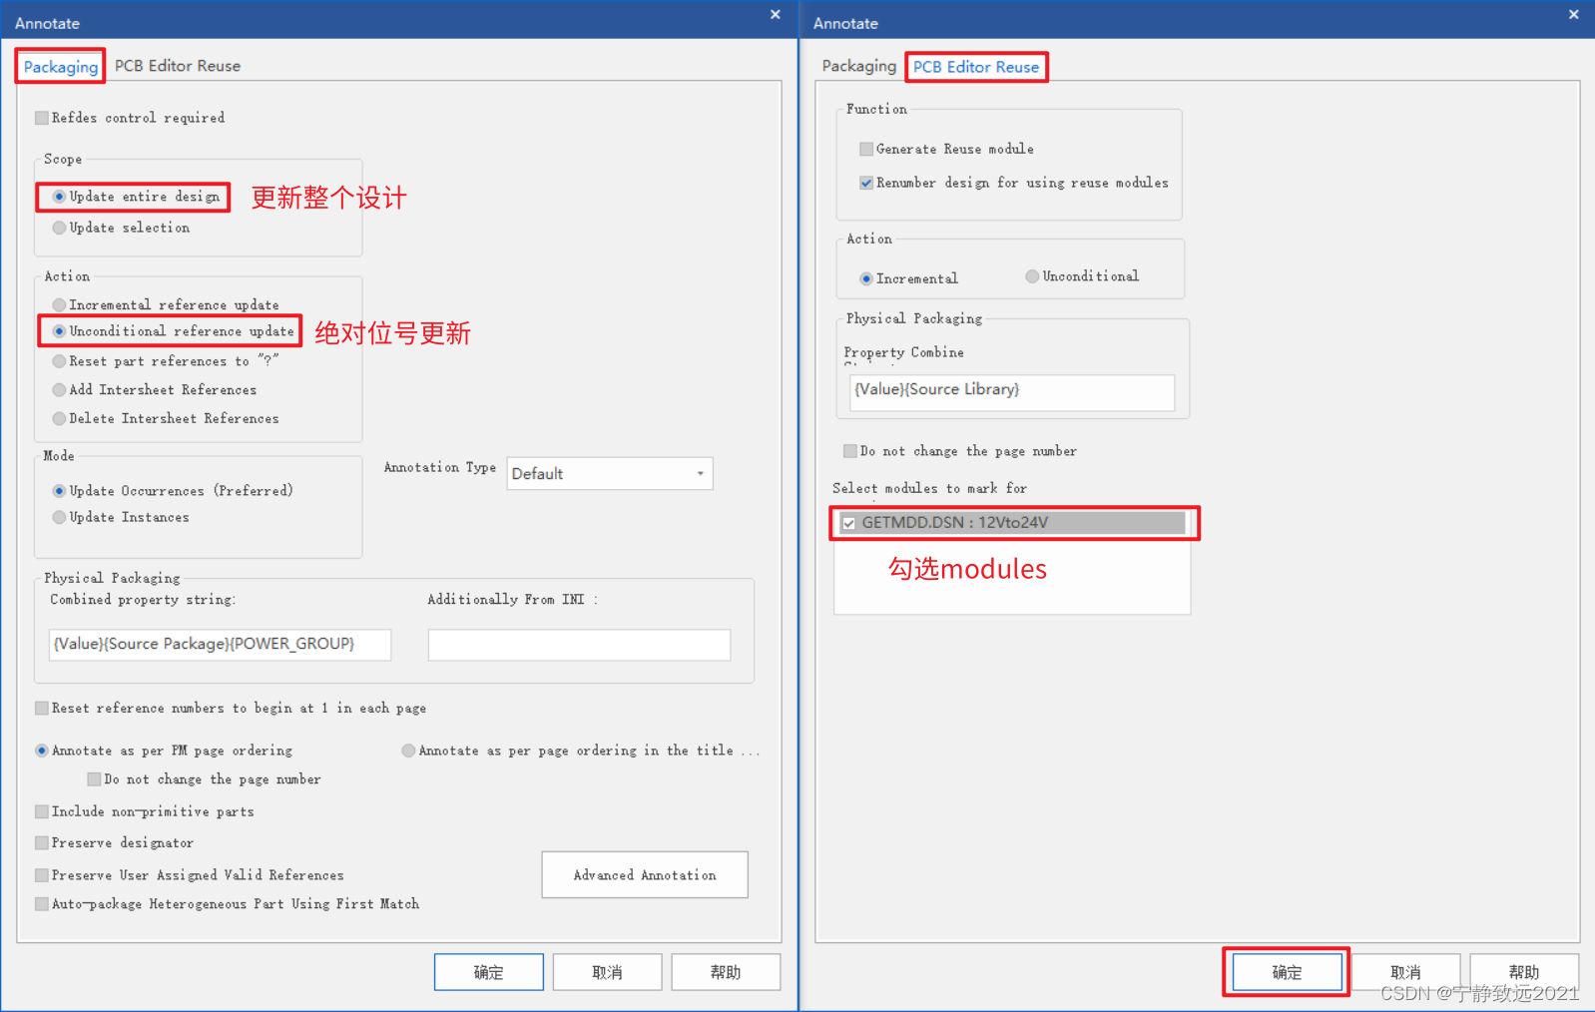Check Reset reference numbers to begin at 1

[42, 709]
